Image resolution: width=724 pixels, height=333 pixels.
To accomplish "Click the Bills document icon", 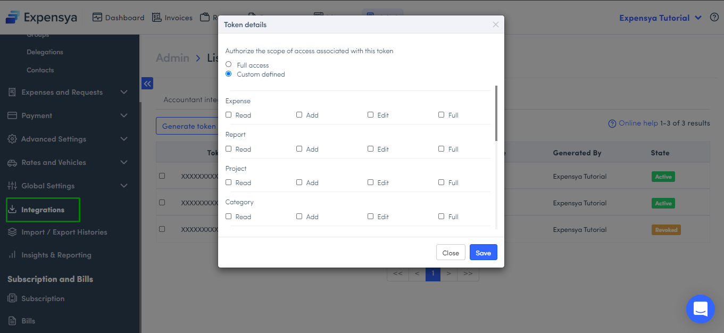I will [x=12, y=321].
